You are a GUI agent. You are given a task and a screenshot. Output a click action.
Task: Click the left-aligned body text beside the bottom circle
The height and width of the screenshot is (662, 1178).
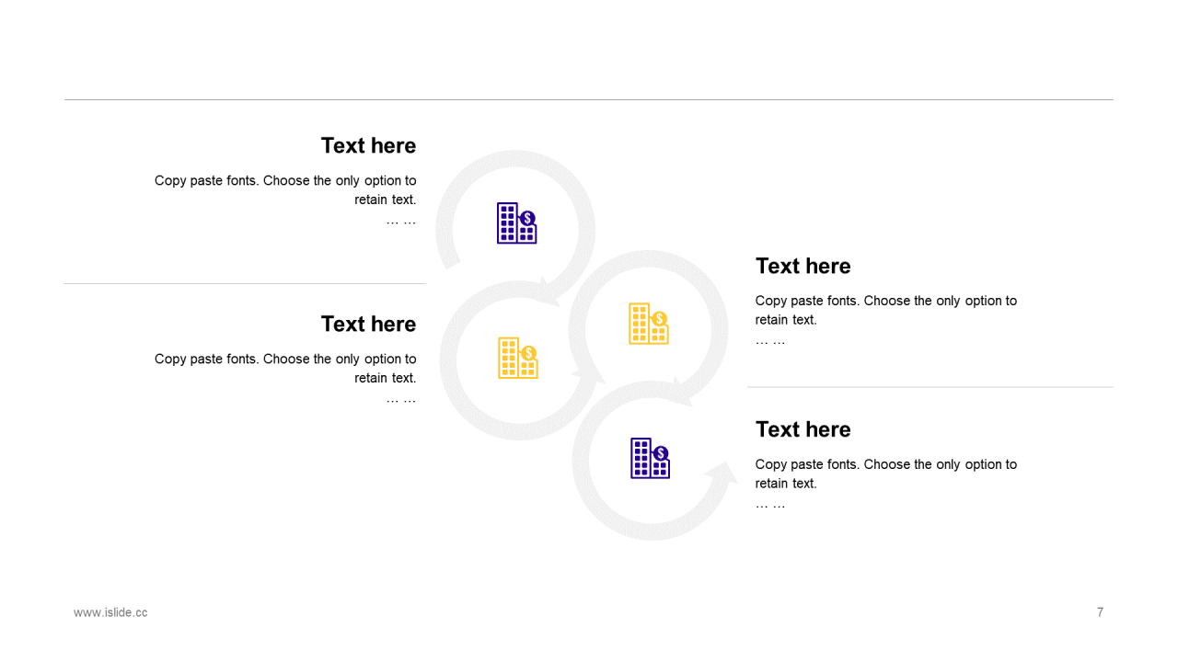click(885, 474)
